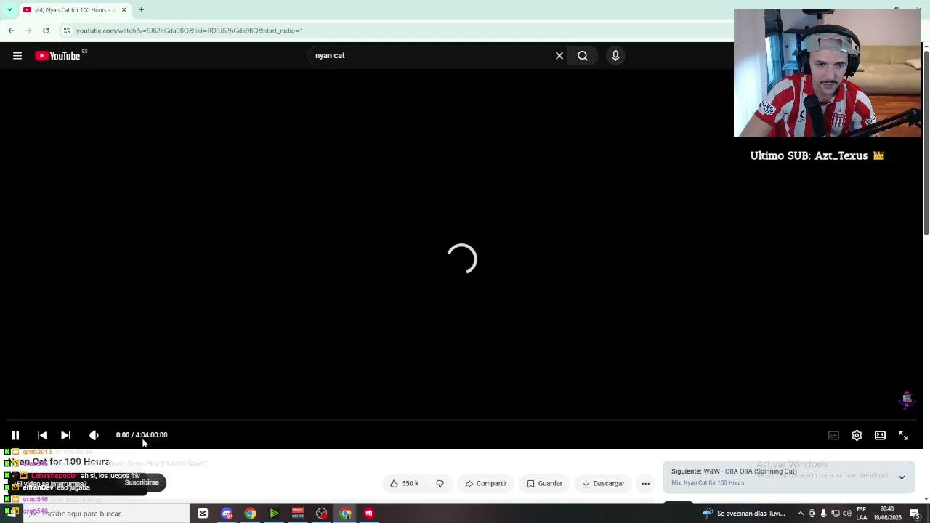Share the video using Compartir
Image resolution: width=930 pixels, height=523 pixels.
tap(486, 484)
